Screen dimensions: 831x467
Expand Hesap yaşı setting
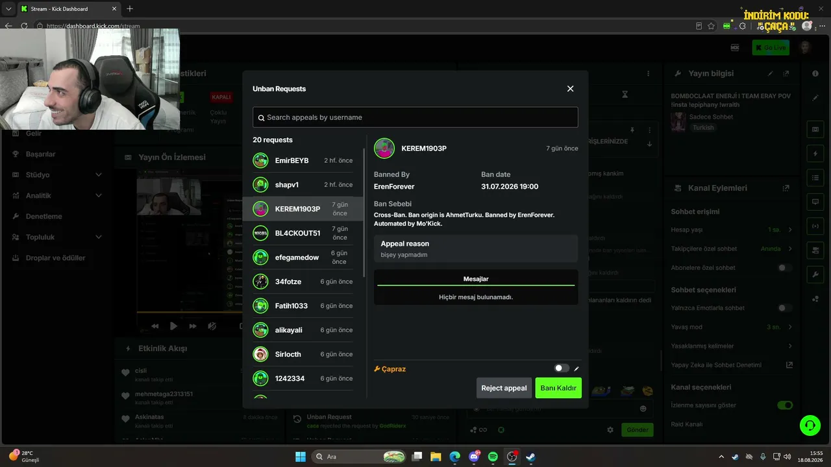pyautogui.click(x=732, y=230)
